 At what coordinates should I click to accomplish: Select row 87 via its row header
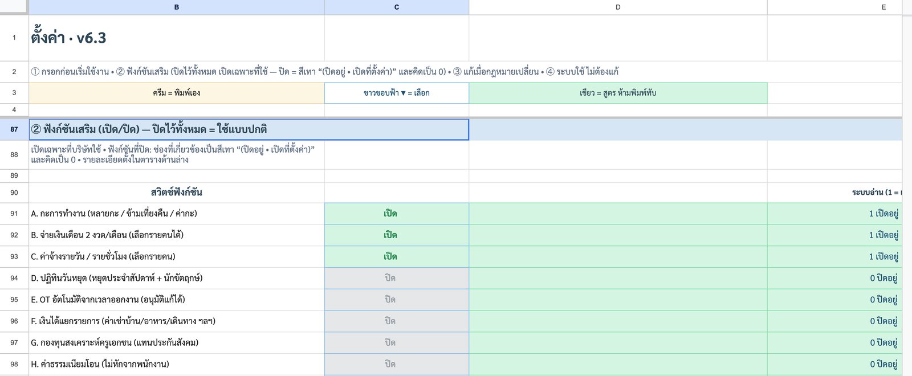(x=14, y=129)
